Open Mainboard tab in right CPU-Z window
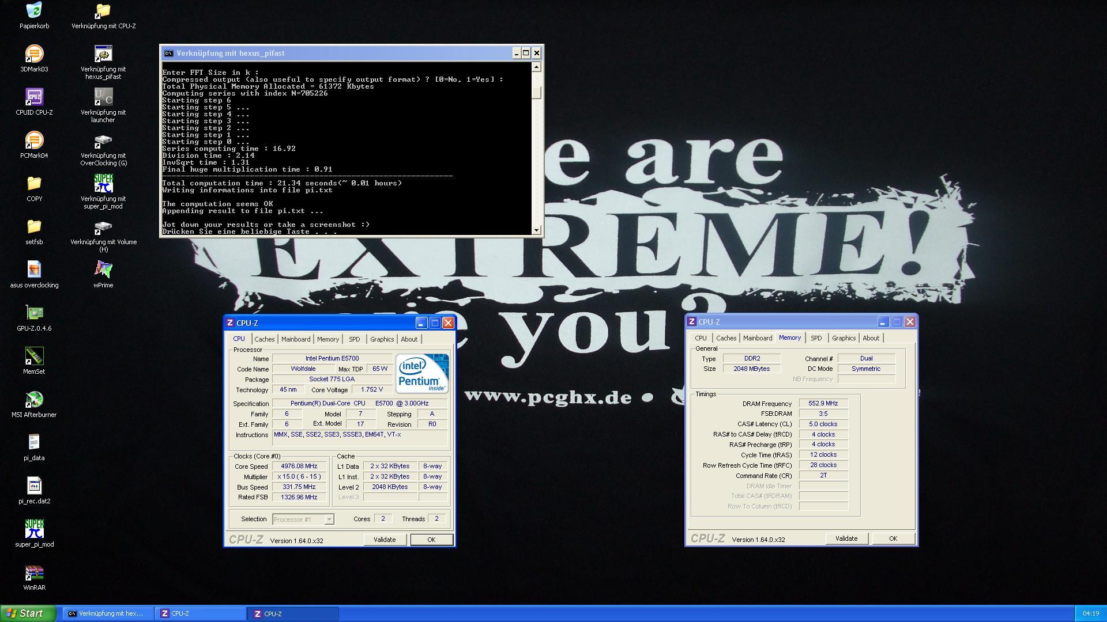1107x622 pixels. (758, 338)
